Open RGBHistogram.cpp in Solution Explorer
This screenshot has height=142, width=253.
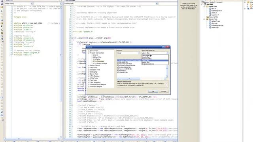tap(217, 25)
